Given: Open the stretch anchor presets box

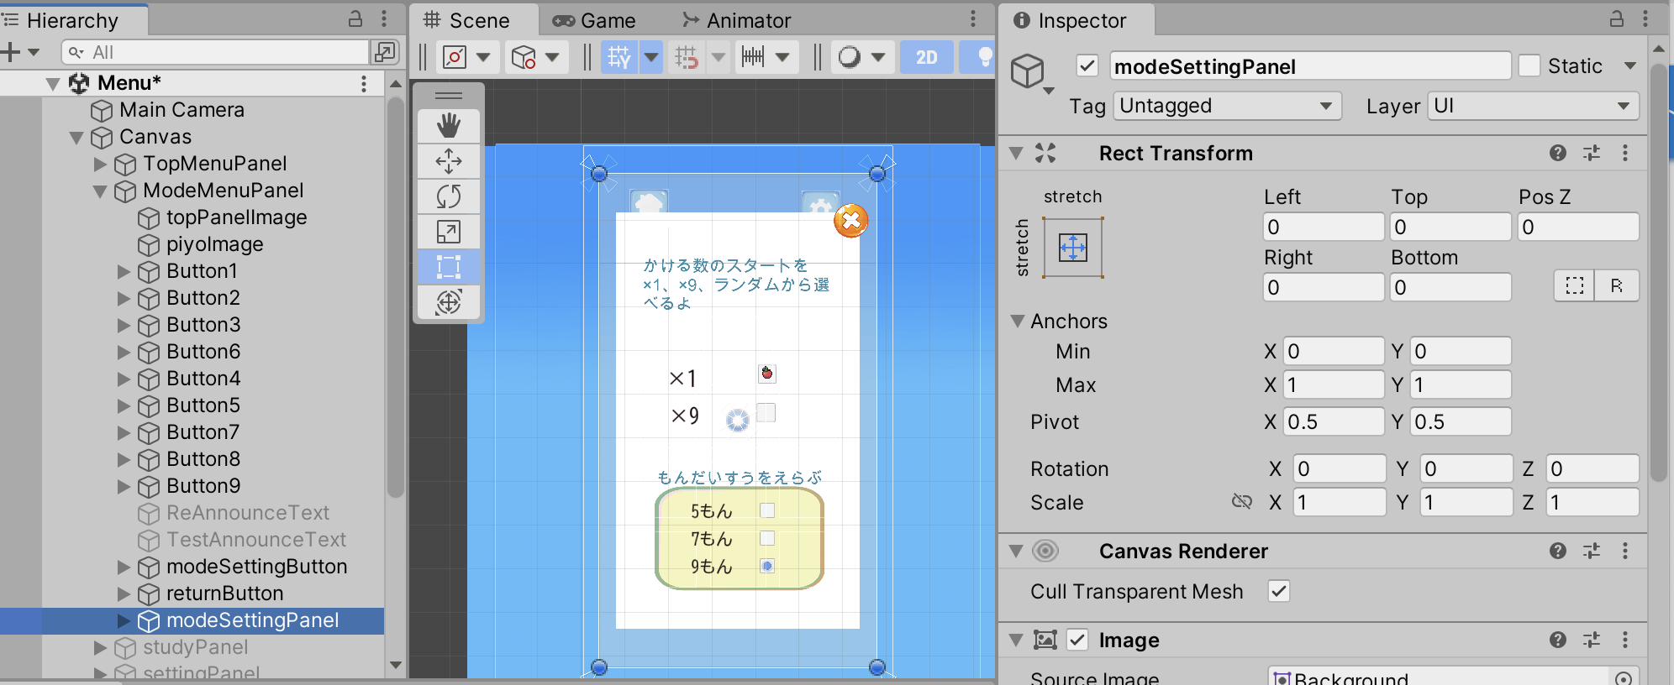Looking at the screenshot, I should point(1073,248).
